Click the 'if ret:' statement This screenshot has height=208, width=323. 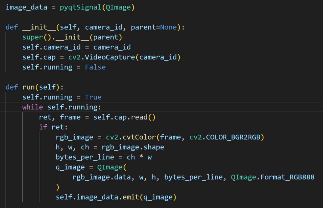[51, 127]
